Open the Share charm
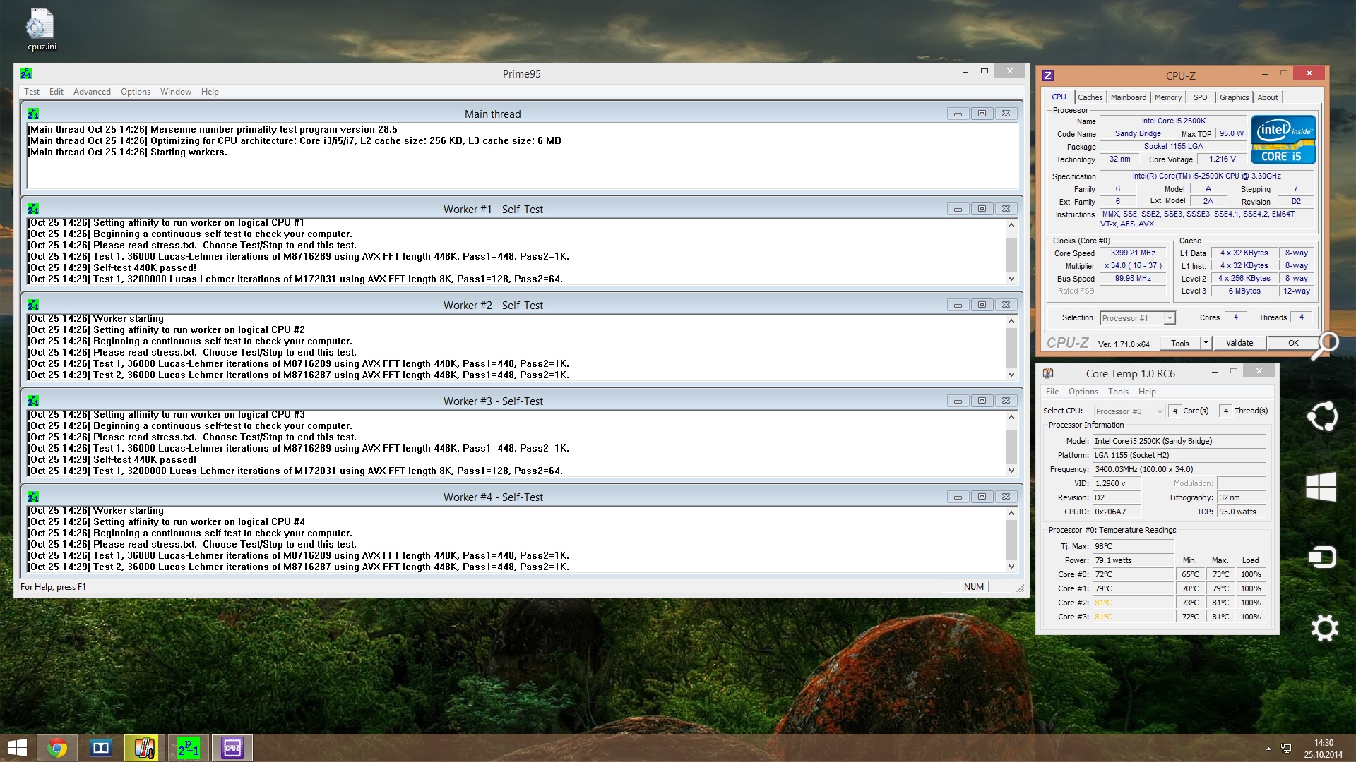1356x762 pixels. [x=1322, y=416]
